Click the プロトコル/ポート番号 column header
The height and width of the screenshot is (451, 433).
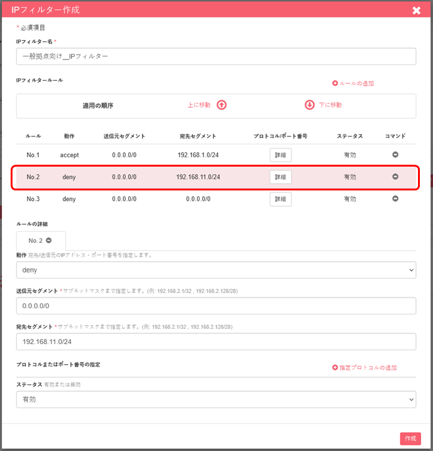280,136
